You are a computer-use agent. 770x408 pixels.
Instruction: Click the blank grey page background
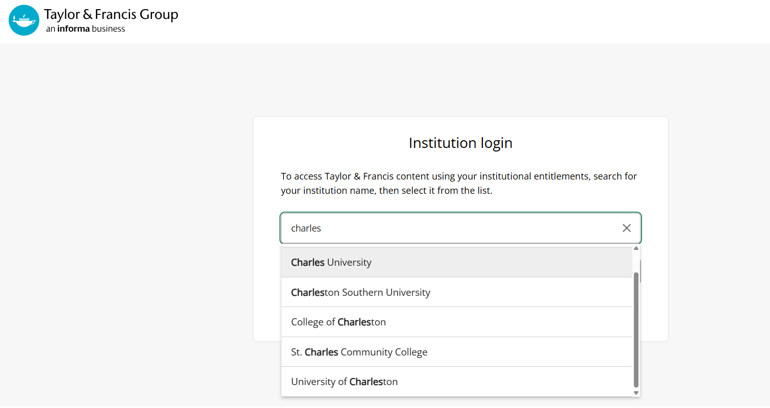click(127, 229)
